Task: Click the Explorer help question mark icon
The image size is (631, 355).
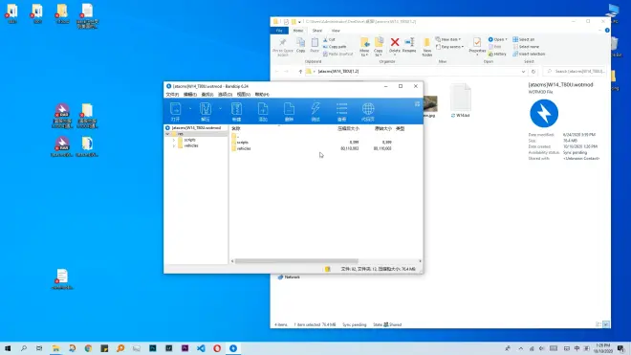Action: coord(607,31)
